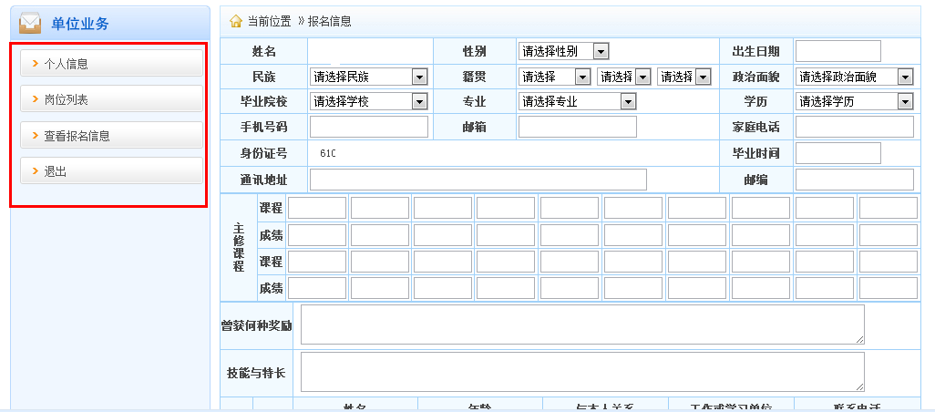The width and height of the screenshot is (935, 412).
Task: Focus the 手机号码 text field
Action: pyautogui.click(x=369, y=127)
